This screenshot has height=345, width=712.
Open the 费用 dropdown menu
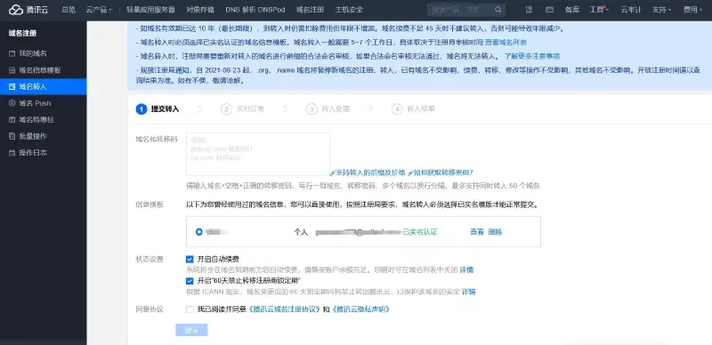693,10
